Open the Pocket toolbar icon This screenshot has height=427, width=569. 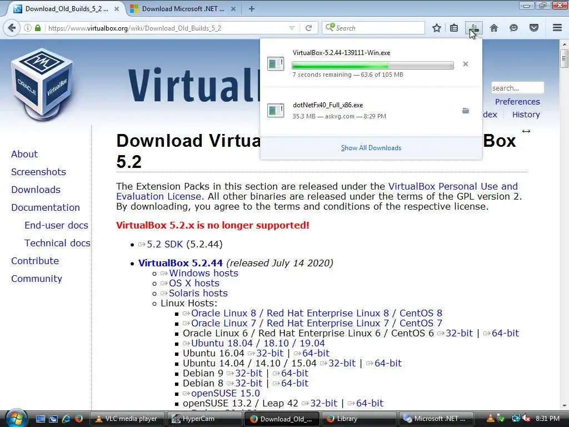point(534,28)
